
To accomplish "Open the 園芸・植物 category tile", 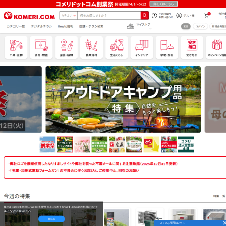I will pyautogui.click(x=66, y=47).
